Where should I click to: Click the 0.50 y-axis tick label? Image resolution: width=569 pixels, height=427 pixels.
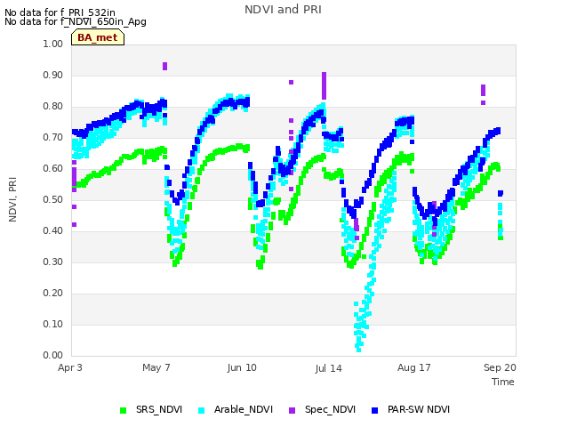[53, 199]
